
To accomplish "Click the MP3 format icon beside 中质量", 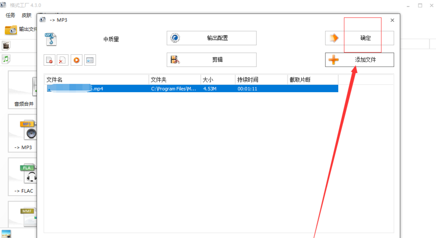I will tap(51, 39).
